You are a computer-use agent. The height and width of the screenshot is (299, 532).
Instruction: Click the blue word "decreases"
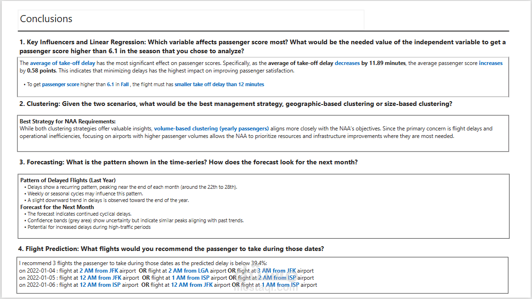point(347,63)
